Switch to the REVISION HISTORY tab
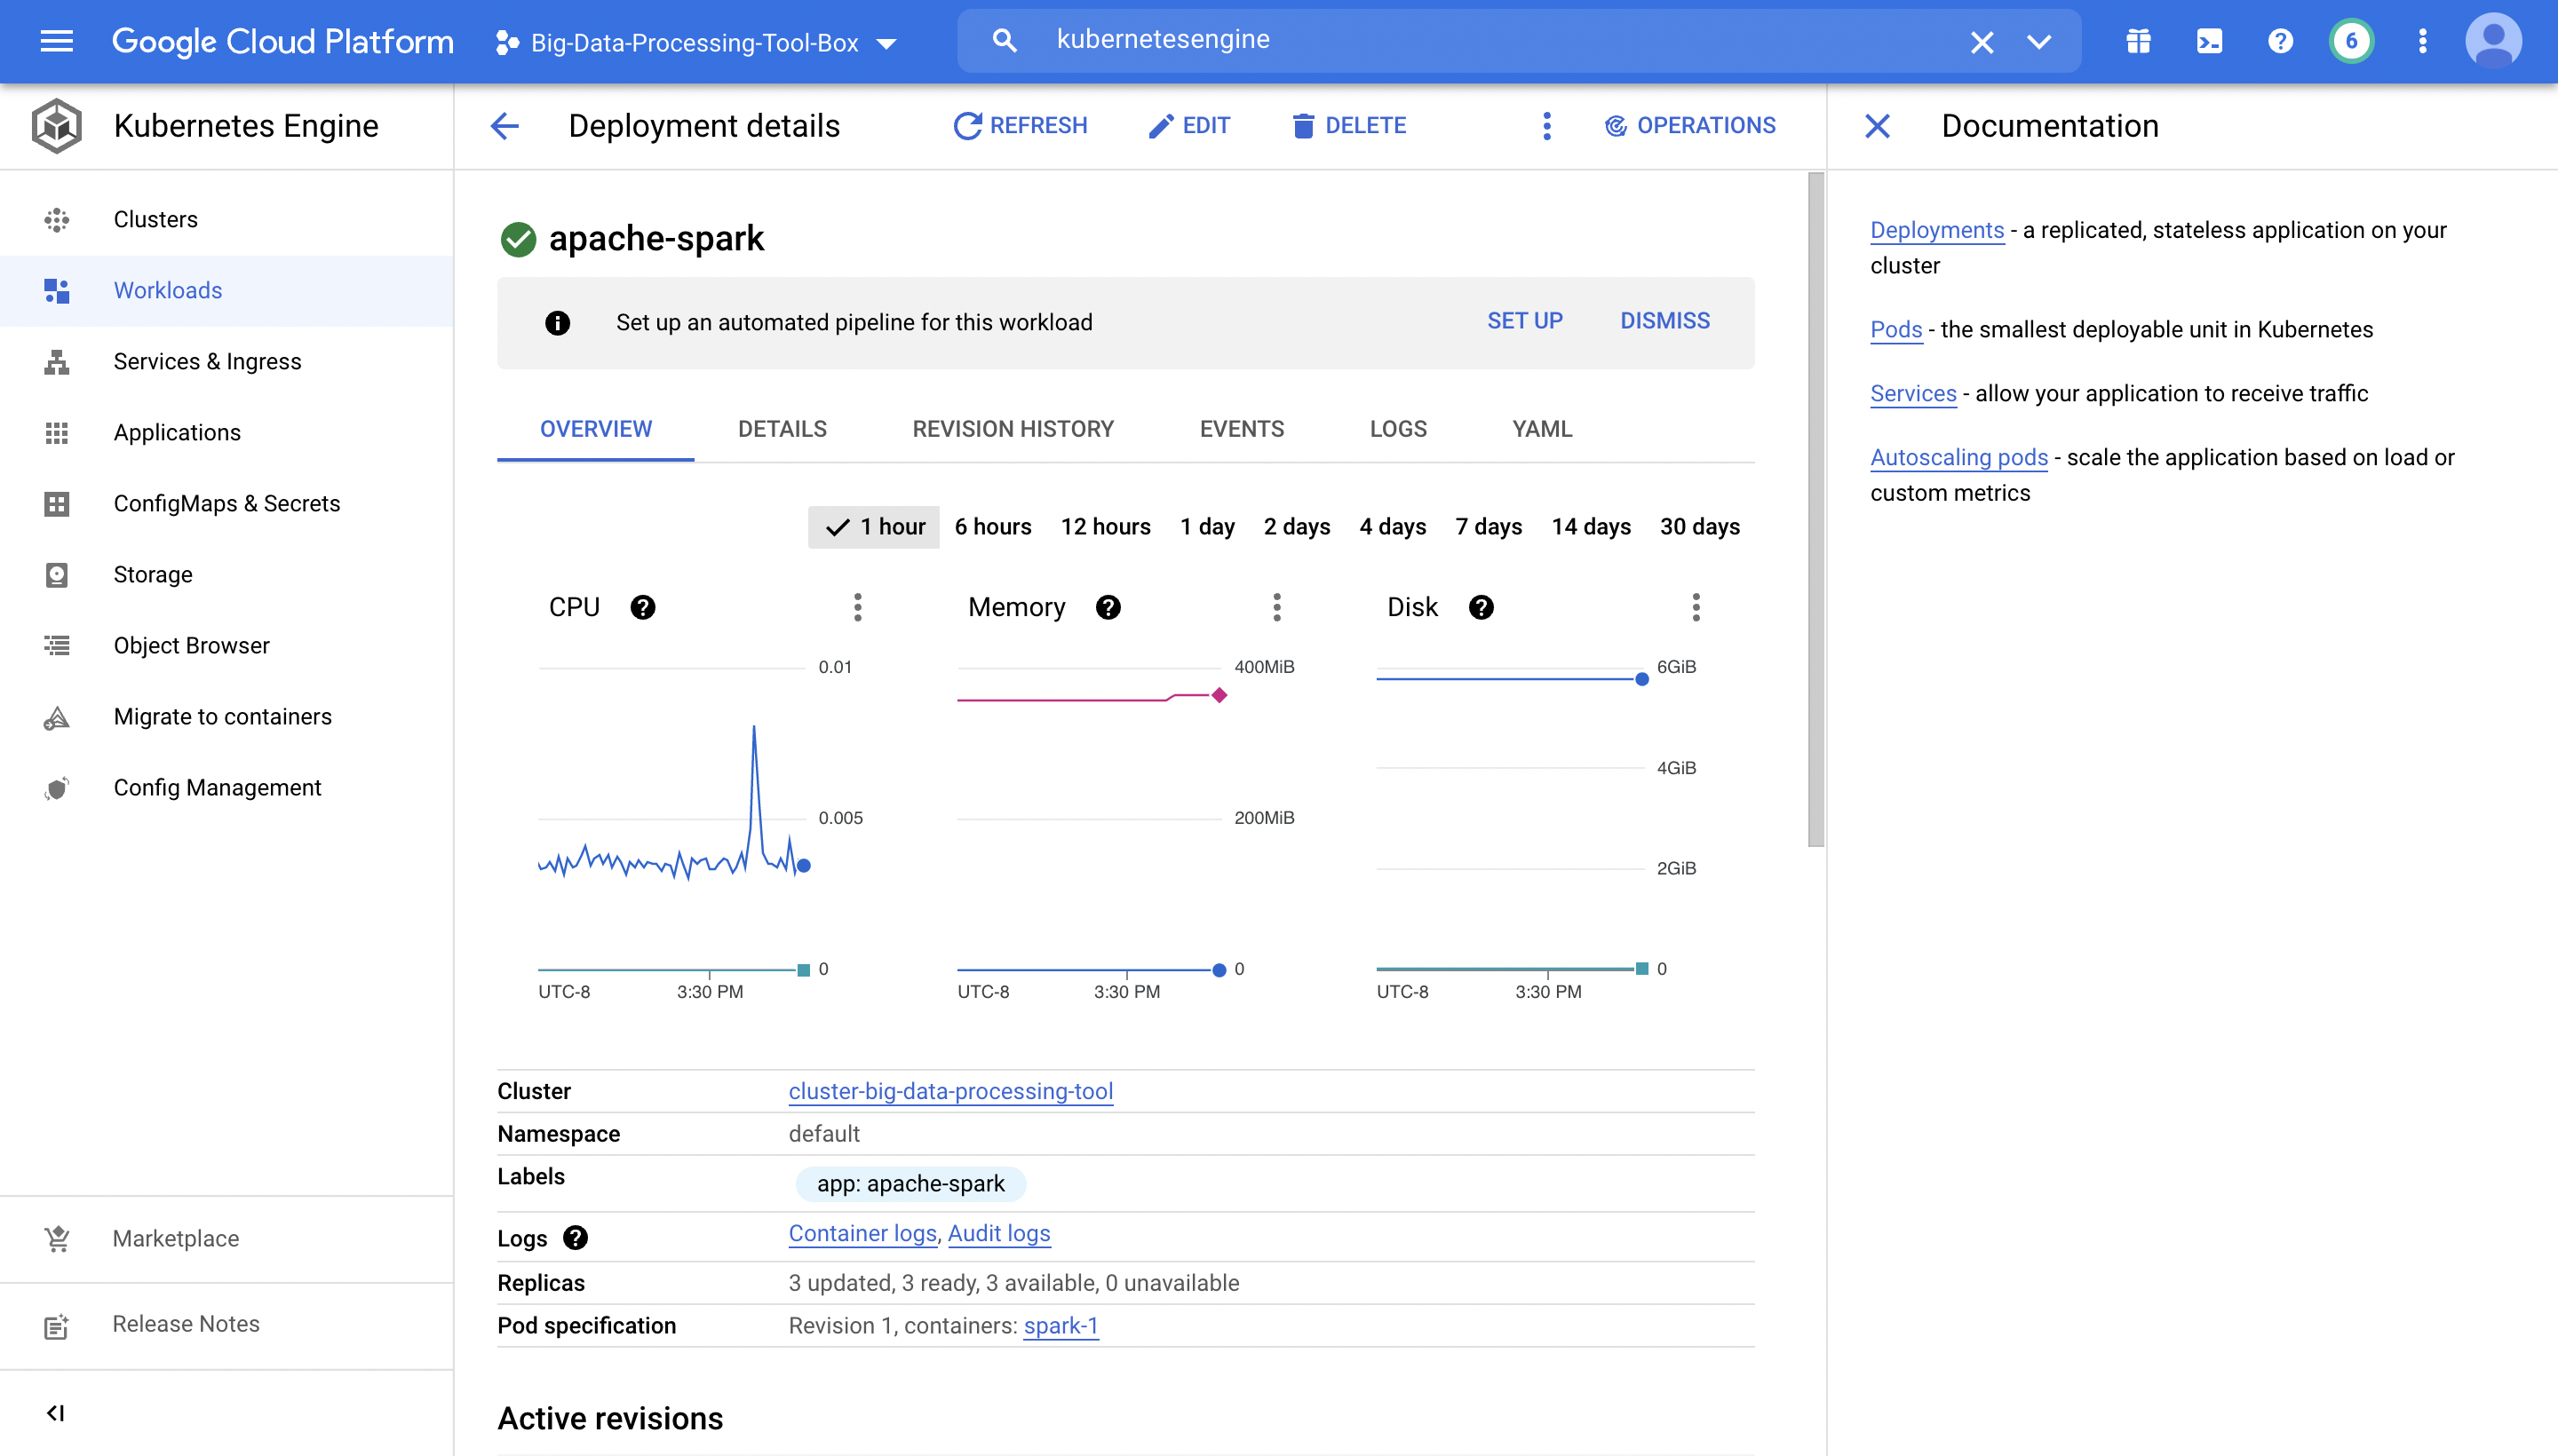This screenshot has height=1456, width=2558. tap(1013, 429)
